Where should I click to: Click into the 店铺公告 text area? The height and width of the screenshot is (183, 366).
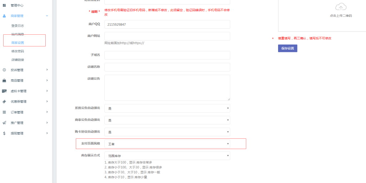point(167,88)
